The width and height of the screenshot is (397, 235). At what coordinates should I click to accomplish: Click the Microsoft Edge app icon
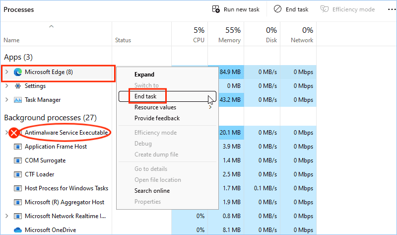click(x=18, y=72)
